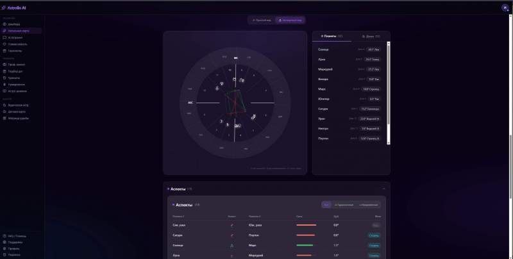Click the badge at the Сатурн–Плутон row end
This screenshot has width=513, height=259.
(374, 235)
